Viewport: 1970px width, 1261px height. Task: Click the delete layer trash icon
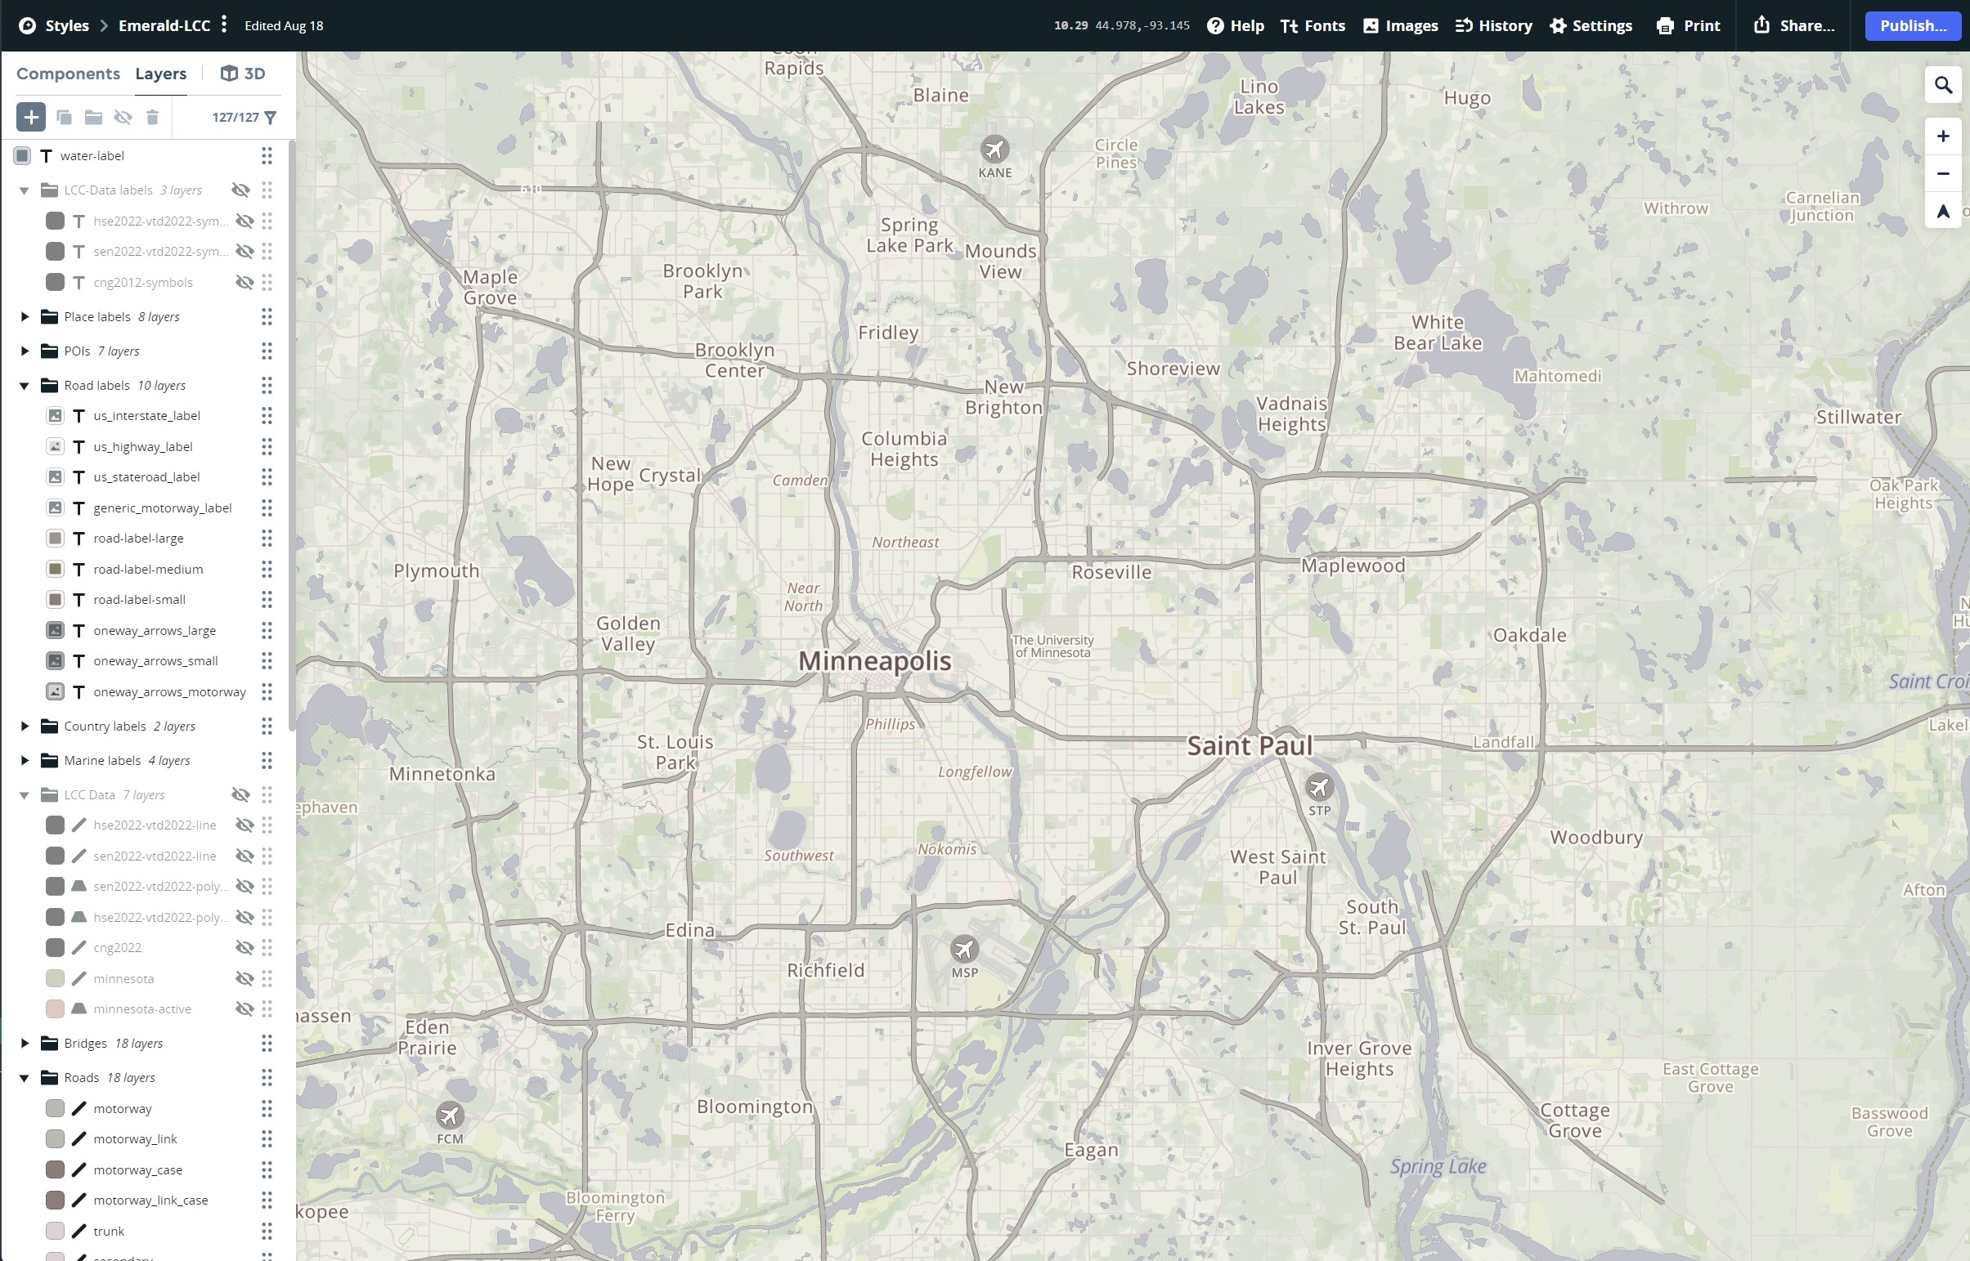click(152, 117)
